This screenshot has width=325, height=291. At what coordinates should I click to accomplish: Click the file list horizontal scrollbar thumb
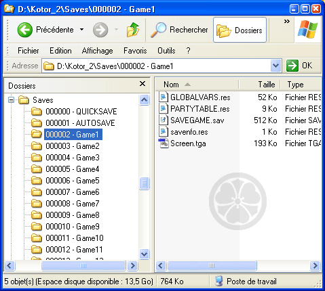point(212,265)
